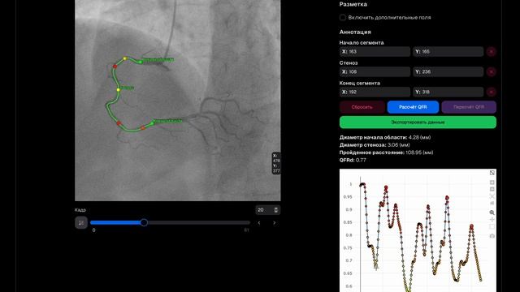Click the X field under «Конец сегмента»
Screen dimensions: 520x292
point(375,92)
